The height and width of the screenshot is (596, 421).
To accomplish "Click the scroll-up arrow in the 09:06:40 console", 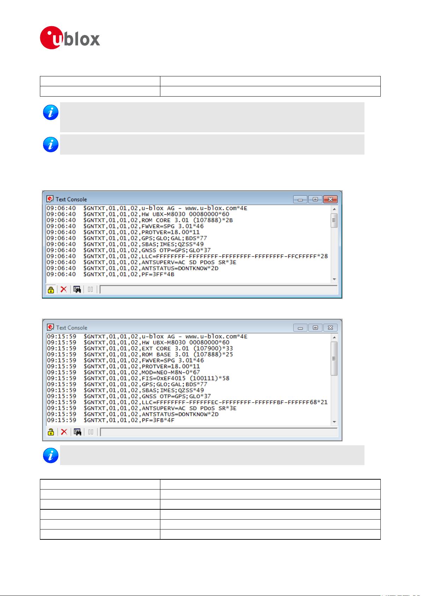I will click(334, 209).
